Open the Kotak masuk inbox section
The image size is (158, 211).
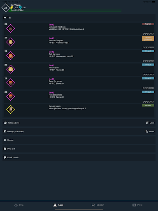coord(79,157)
